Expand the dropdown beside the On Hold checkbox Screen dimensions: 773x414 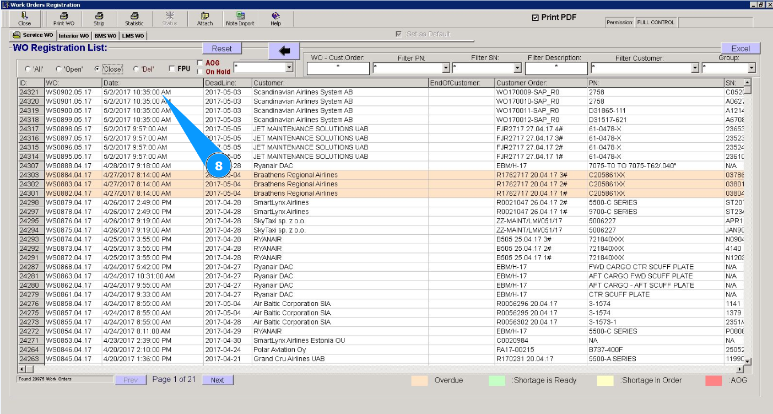(289, 68)
